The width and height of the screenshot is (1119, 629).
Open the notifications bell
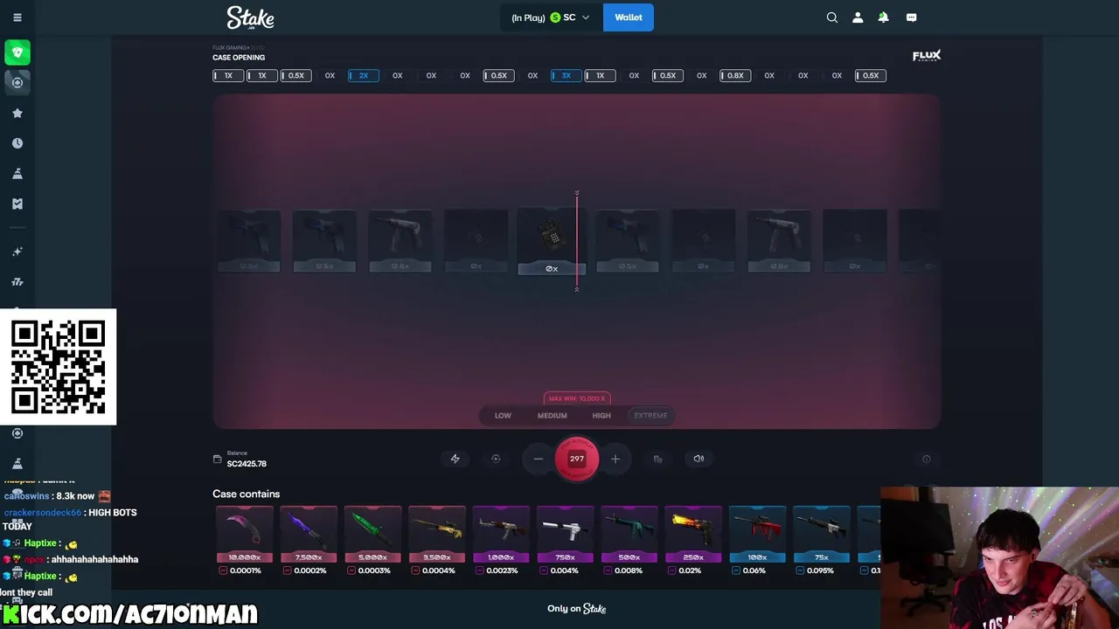coord(883,17)
